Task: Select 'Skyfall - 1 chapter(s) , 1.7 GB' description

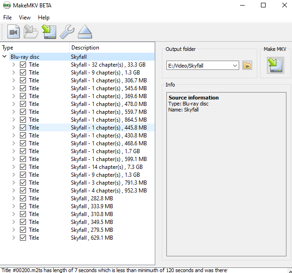Action: (x=105, y=151)
